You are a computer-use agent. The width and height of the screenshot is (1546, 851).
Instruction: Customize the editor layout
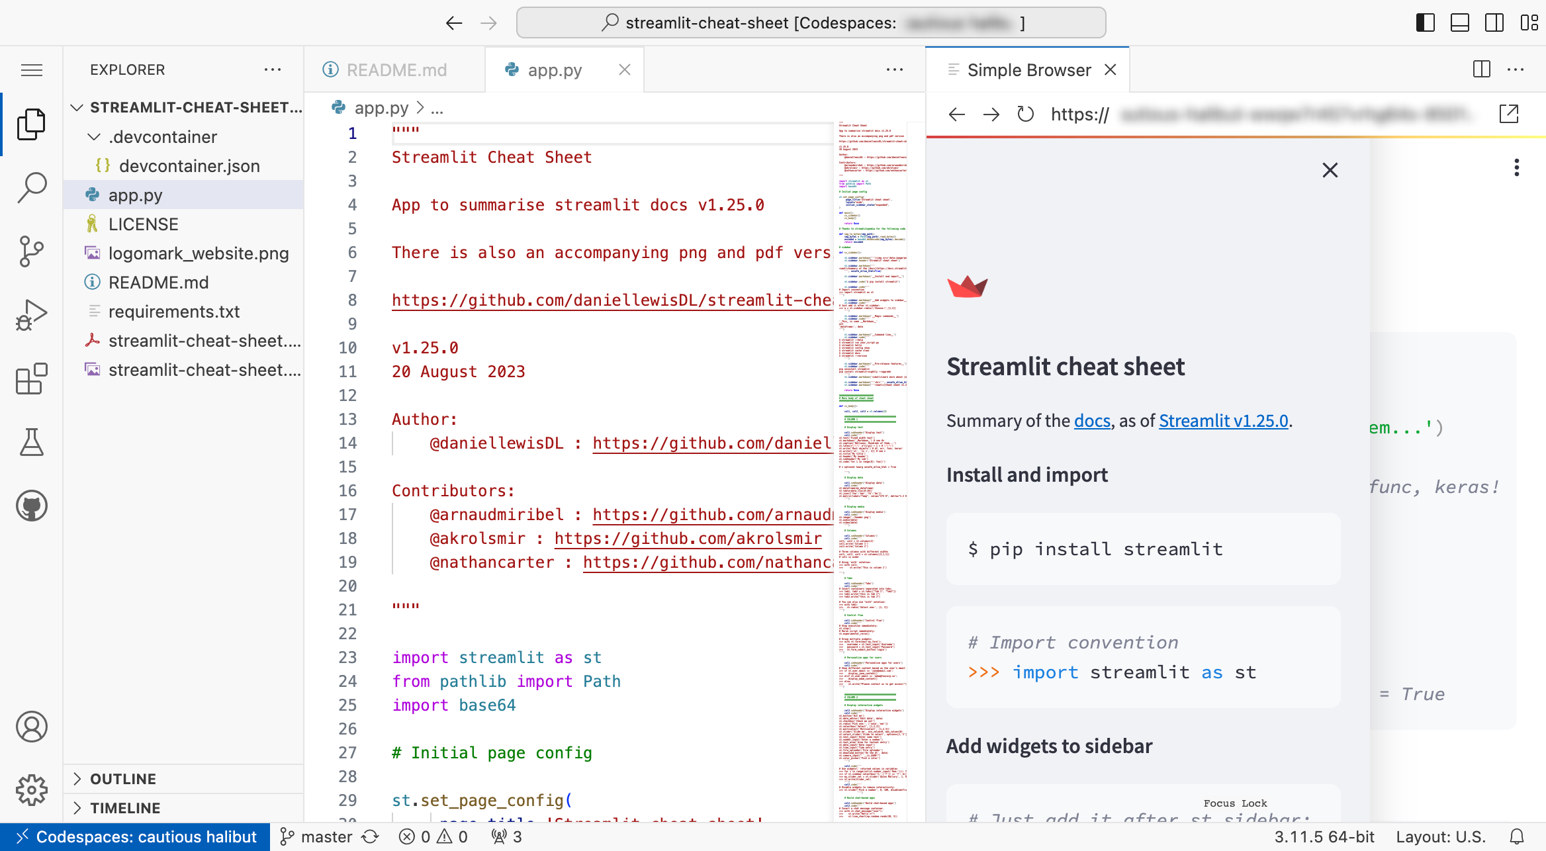click(1529, 23)
